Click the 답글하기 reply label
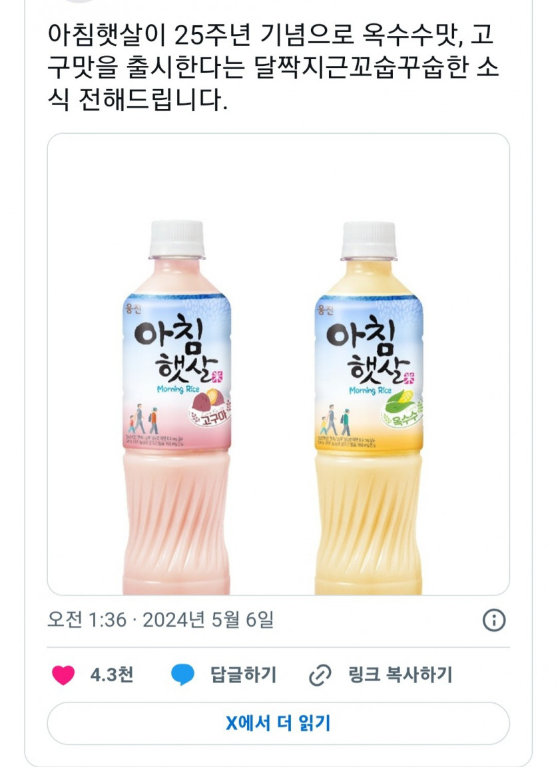Image resolution: width=556 pixels, height=767 pixels. click(243, 675)
